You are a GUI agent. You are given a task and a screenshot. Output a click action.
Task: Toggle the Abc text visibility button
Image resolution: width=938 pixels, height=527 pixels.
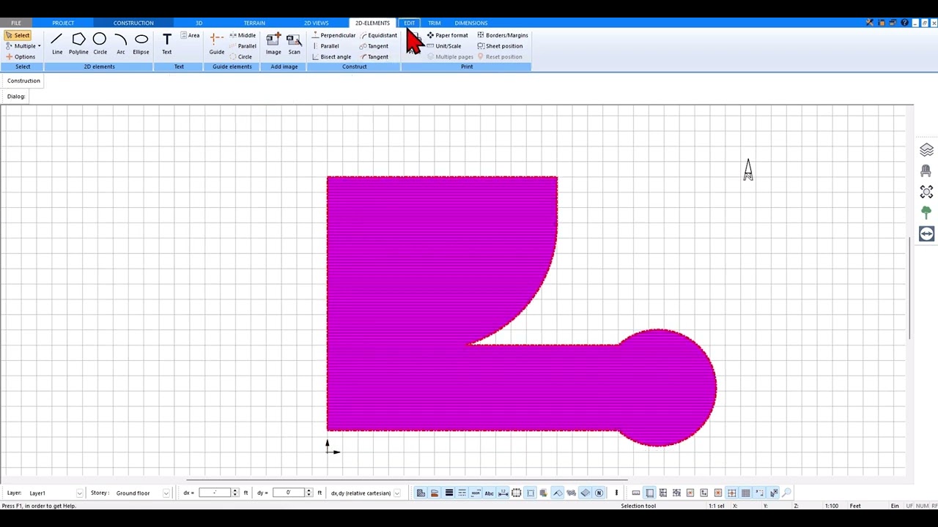click(490, 493)
